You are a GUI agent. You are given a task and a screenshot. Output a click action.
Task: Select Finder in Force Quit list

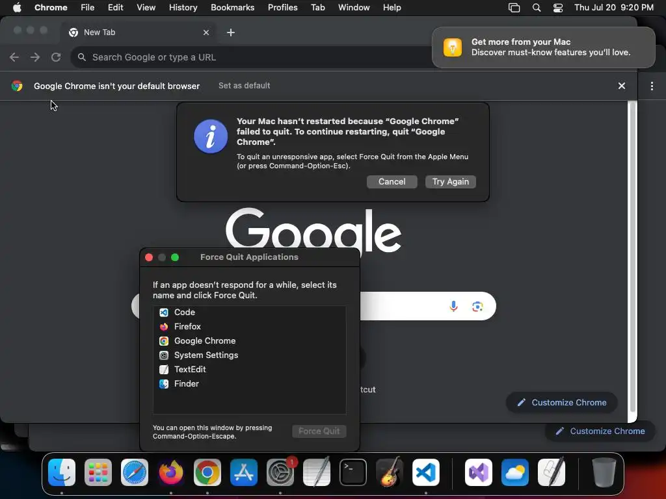coord(249,383)
